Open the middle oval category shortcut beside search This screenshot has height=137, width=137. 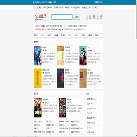[x=94, y=17]
